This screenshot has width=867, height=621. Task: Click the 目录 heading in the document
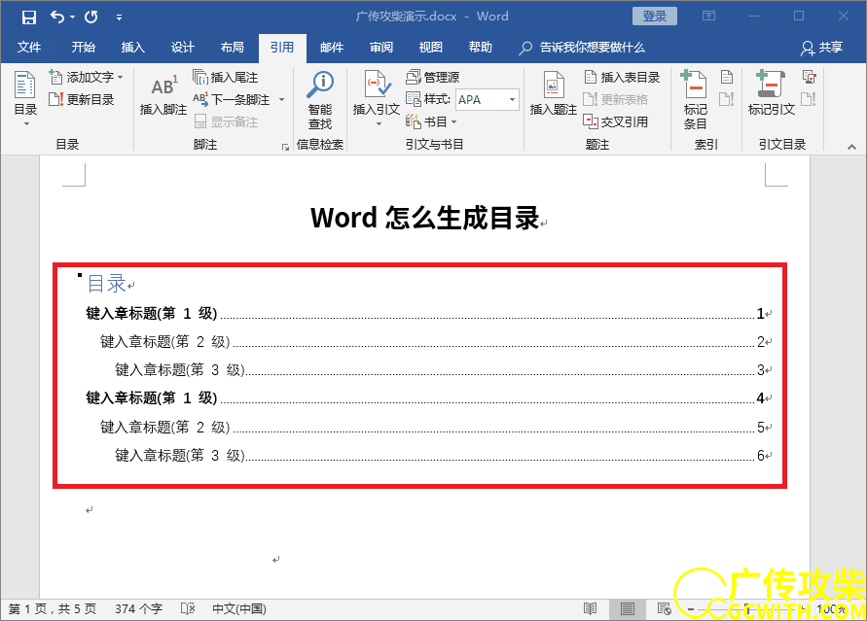coord(107,284)
